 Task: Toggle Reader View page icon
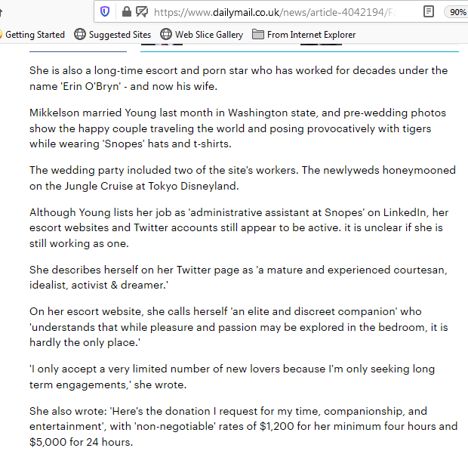[429, 12]
